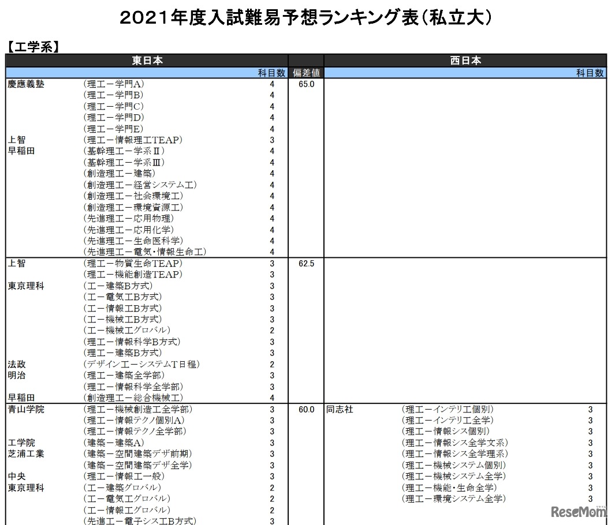Click the 同志社 university name

340,410
